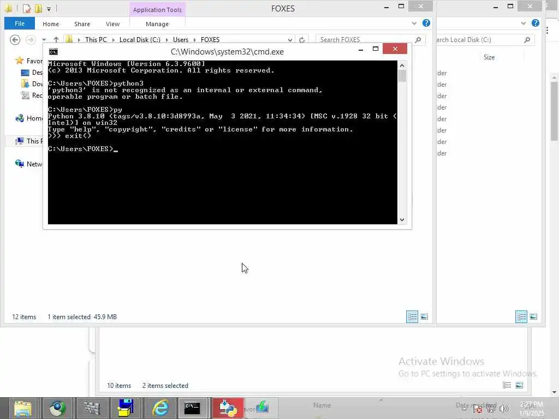Viewport: 559px width, 419px height.
Task: Open floppy disk installer taskbar icon
Action: (x=126, y=408)
